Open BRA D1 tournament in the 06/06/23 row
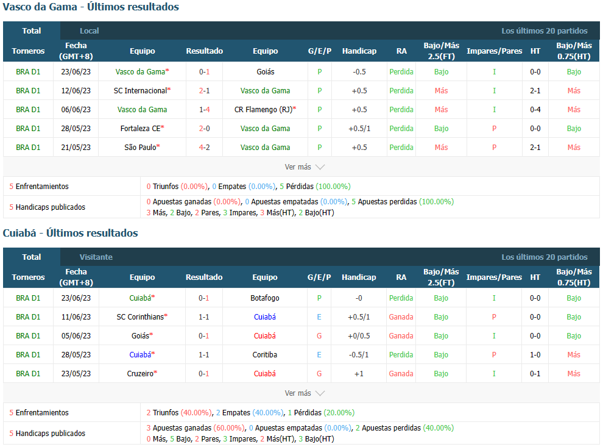 tap(28, 109)
